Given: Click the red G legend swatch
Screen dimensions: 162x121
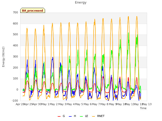Looking at the screenshot, I should [59, 116].
